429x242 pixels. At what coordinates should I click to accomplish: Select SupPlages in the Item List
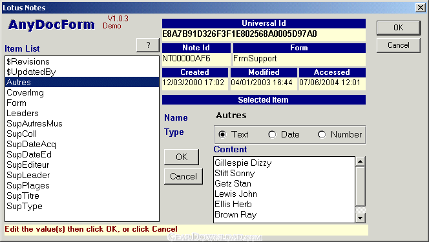(82, 185)
